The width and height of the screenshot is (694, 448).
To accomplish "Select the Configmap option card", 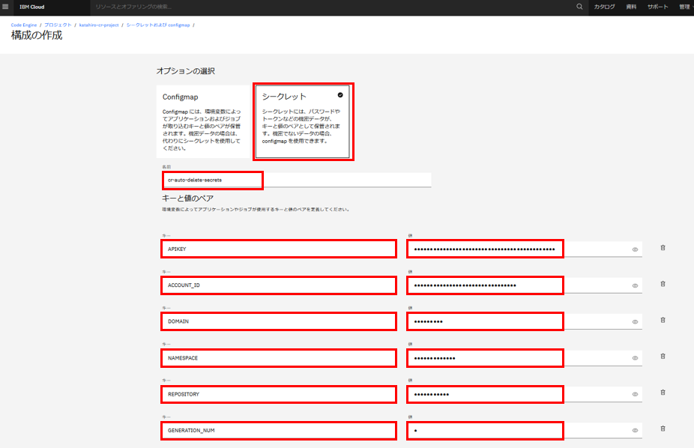I will (x=203, y=121).
